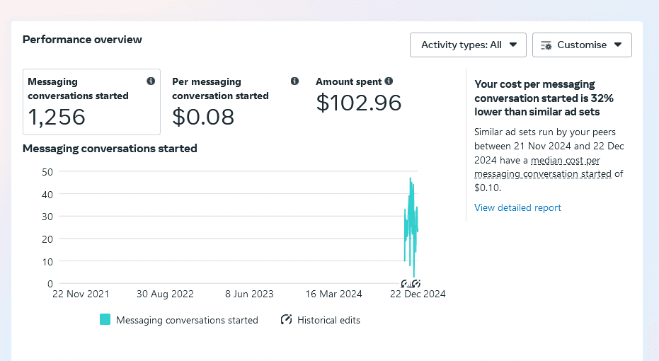Click the 30 Aug 2022 axis label
The width and height of the screenshot is (659, 361).
click(x=165, y=294)
